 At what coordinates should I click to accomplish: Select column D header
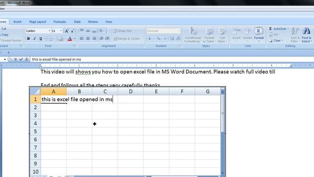pos(131,91)
